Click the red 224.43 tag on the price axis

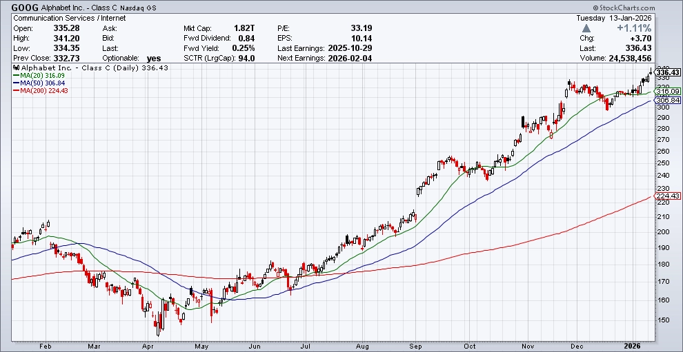(x=667, y=196)
